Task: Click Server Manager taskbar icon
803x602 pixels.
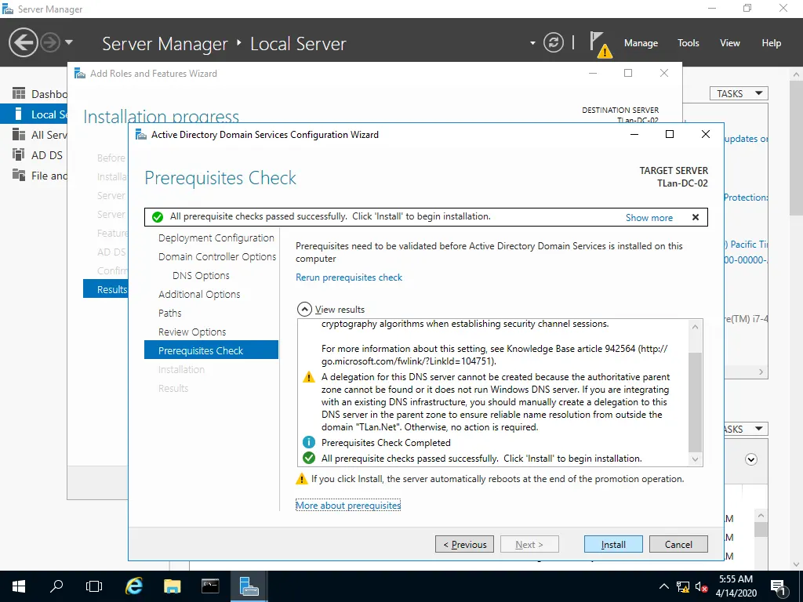Action: (249, 586)
